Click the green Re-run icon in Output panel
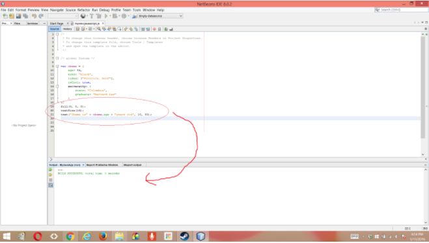429x243 pixels. (51, 169)
